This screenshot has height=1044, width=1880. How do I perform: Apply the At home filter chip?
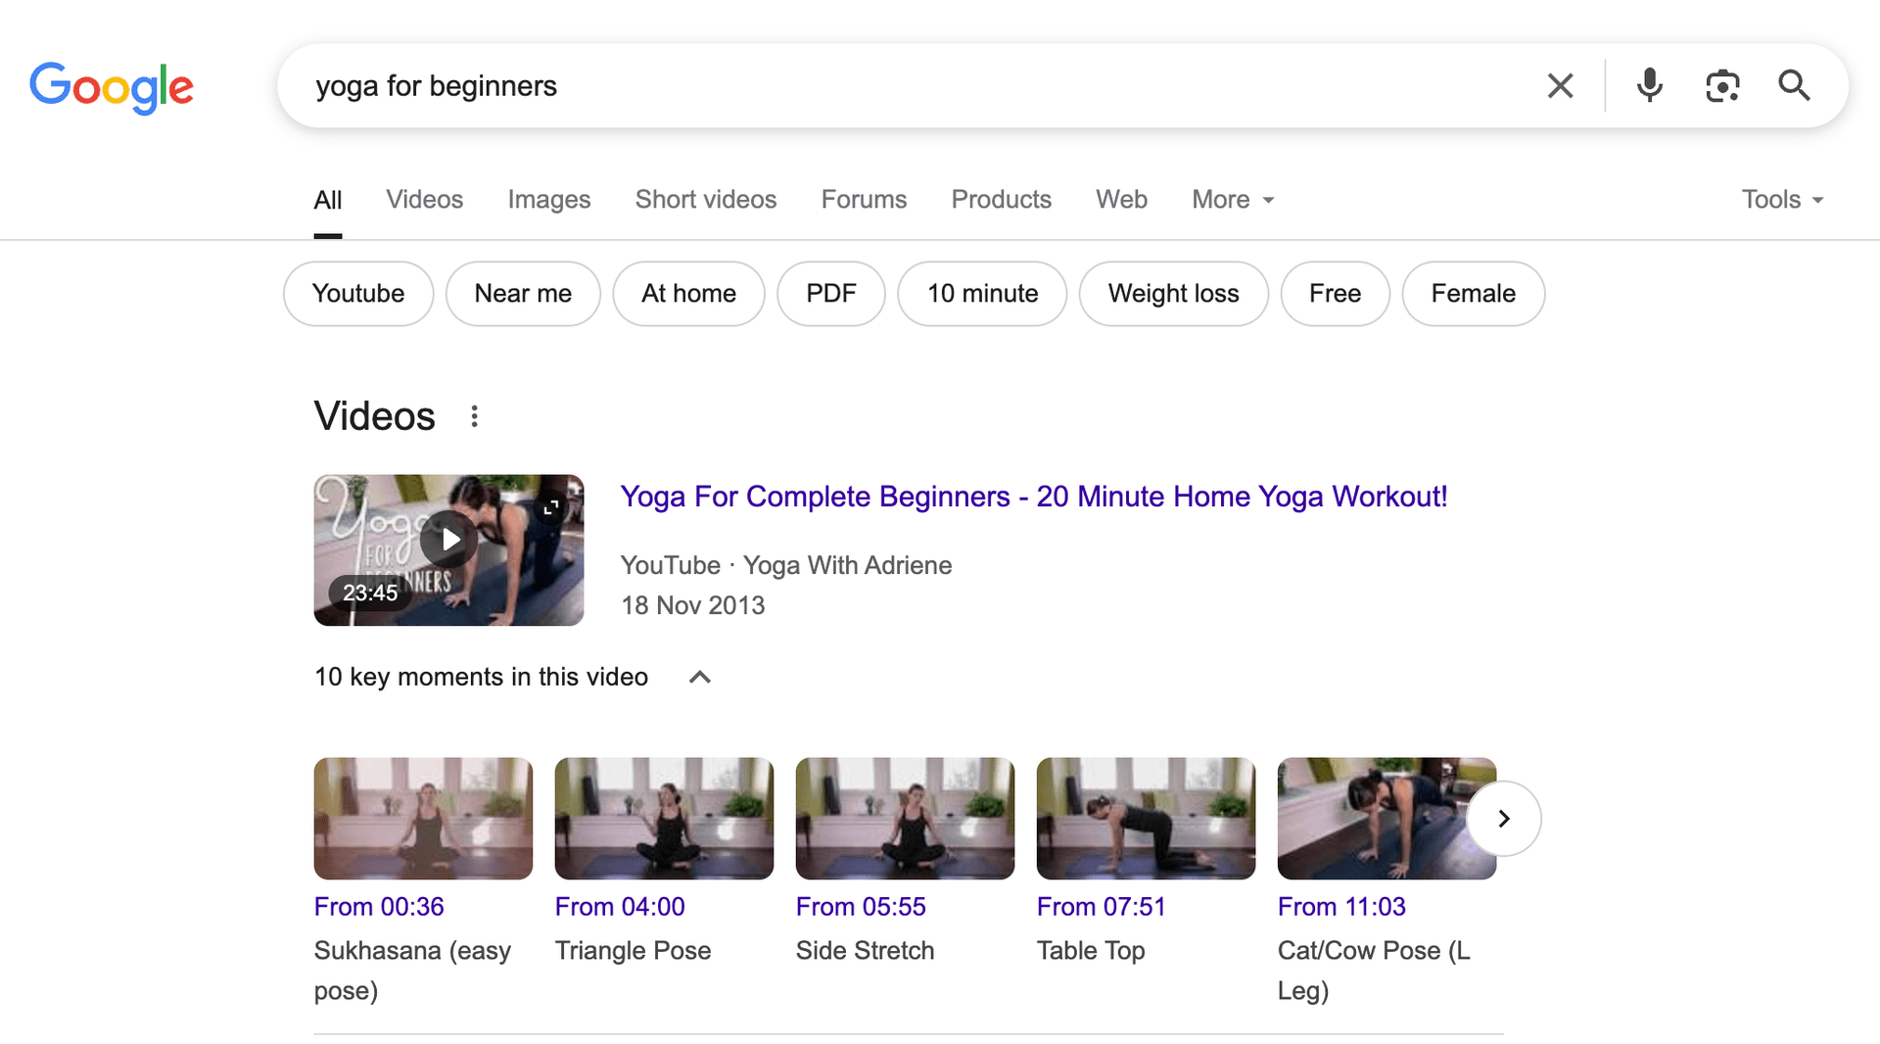pos(688,294)
